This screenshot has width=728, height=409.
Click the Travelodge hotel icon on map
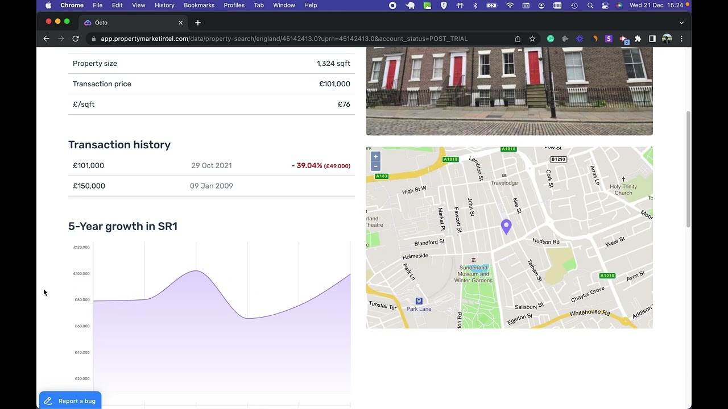[x=504, y=175]
